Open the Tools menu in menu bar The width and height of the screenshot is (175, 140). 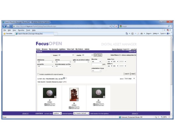point(28,30)
